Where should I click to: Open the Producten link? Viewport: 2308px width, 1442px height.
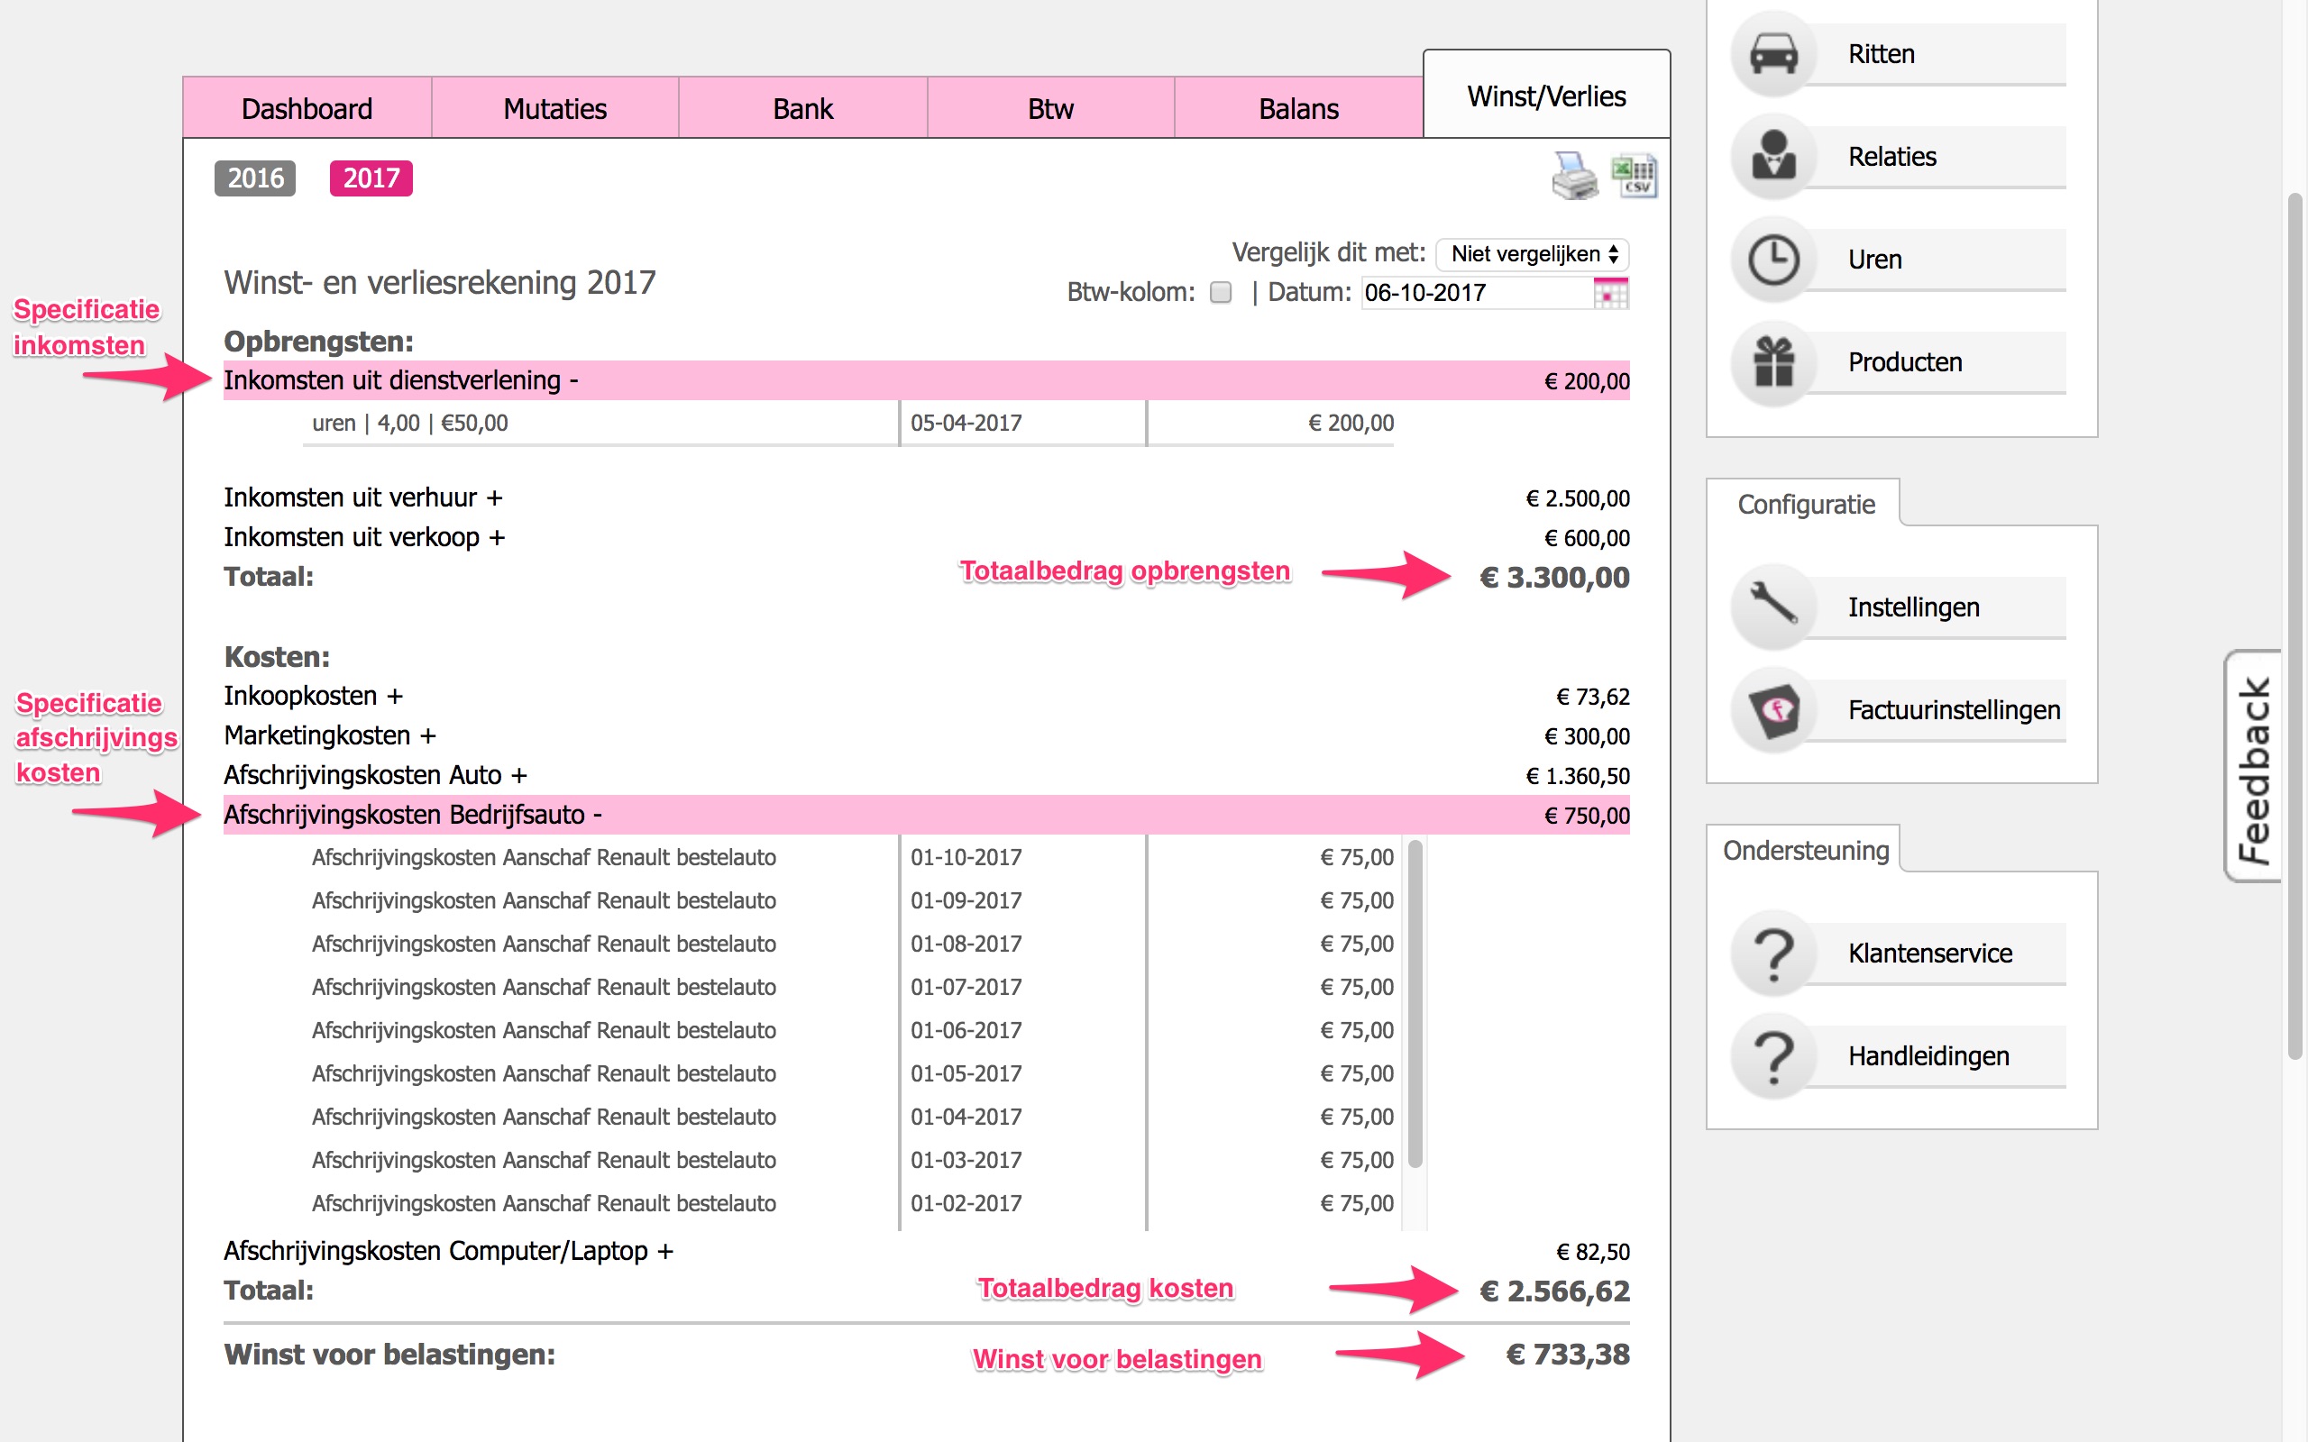1905,362
